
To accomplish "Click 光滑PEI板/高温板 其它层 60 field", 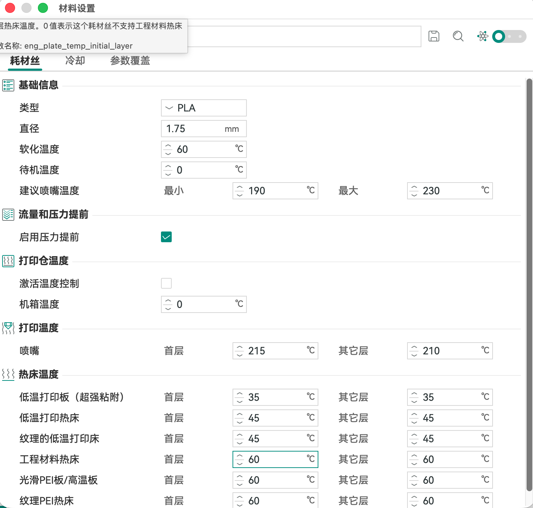I will 450,480.
